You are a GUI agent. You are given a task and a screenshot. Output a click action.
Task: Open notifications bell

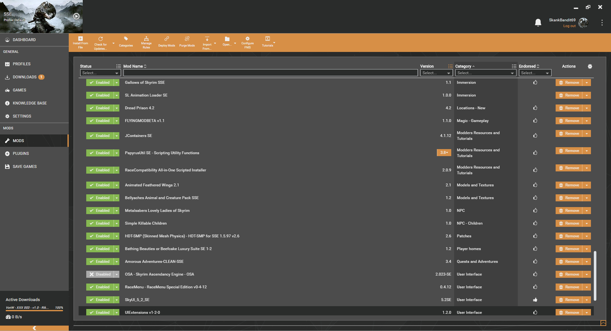(538, 23)
